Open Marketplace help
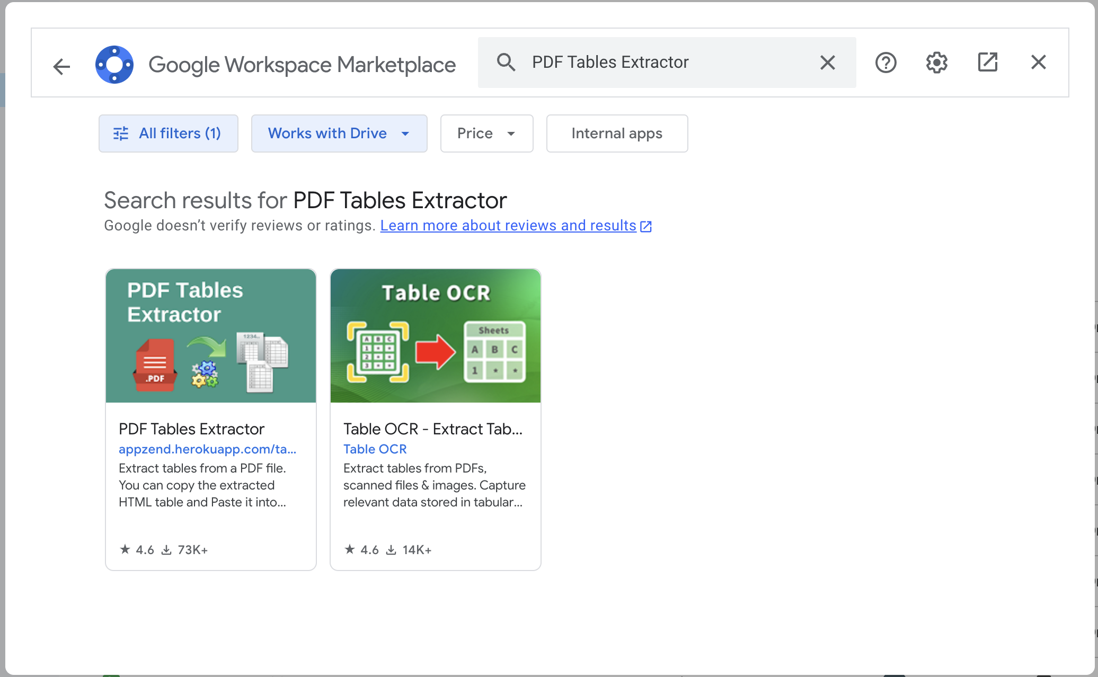 (x=886, y=63)
